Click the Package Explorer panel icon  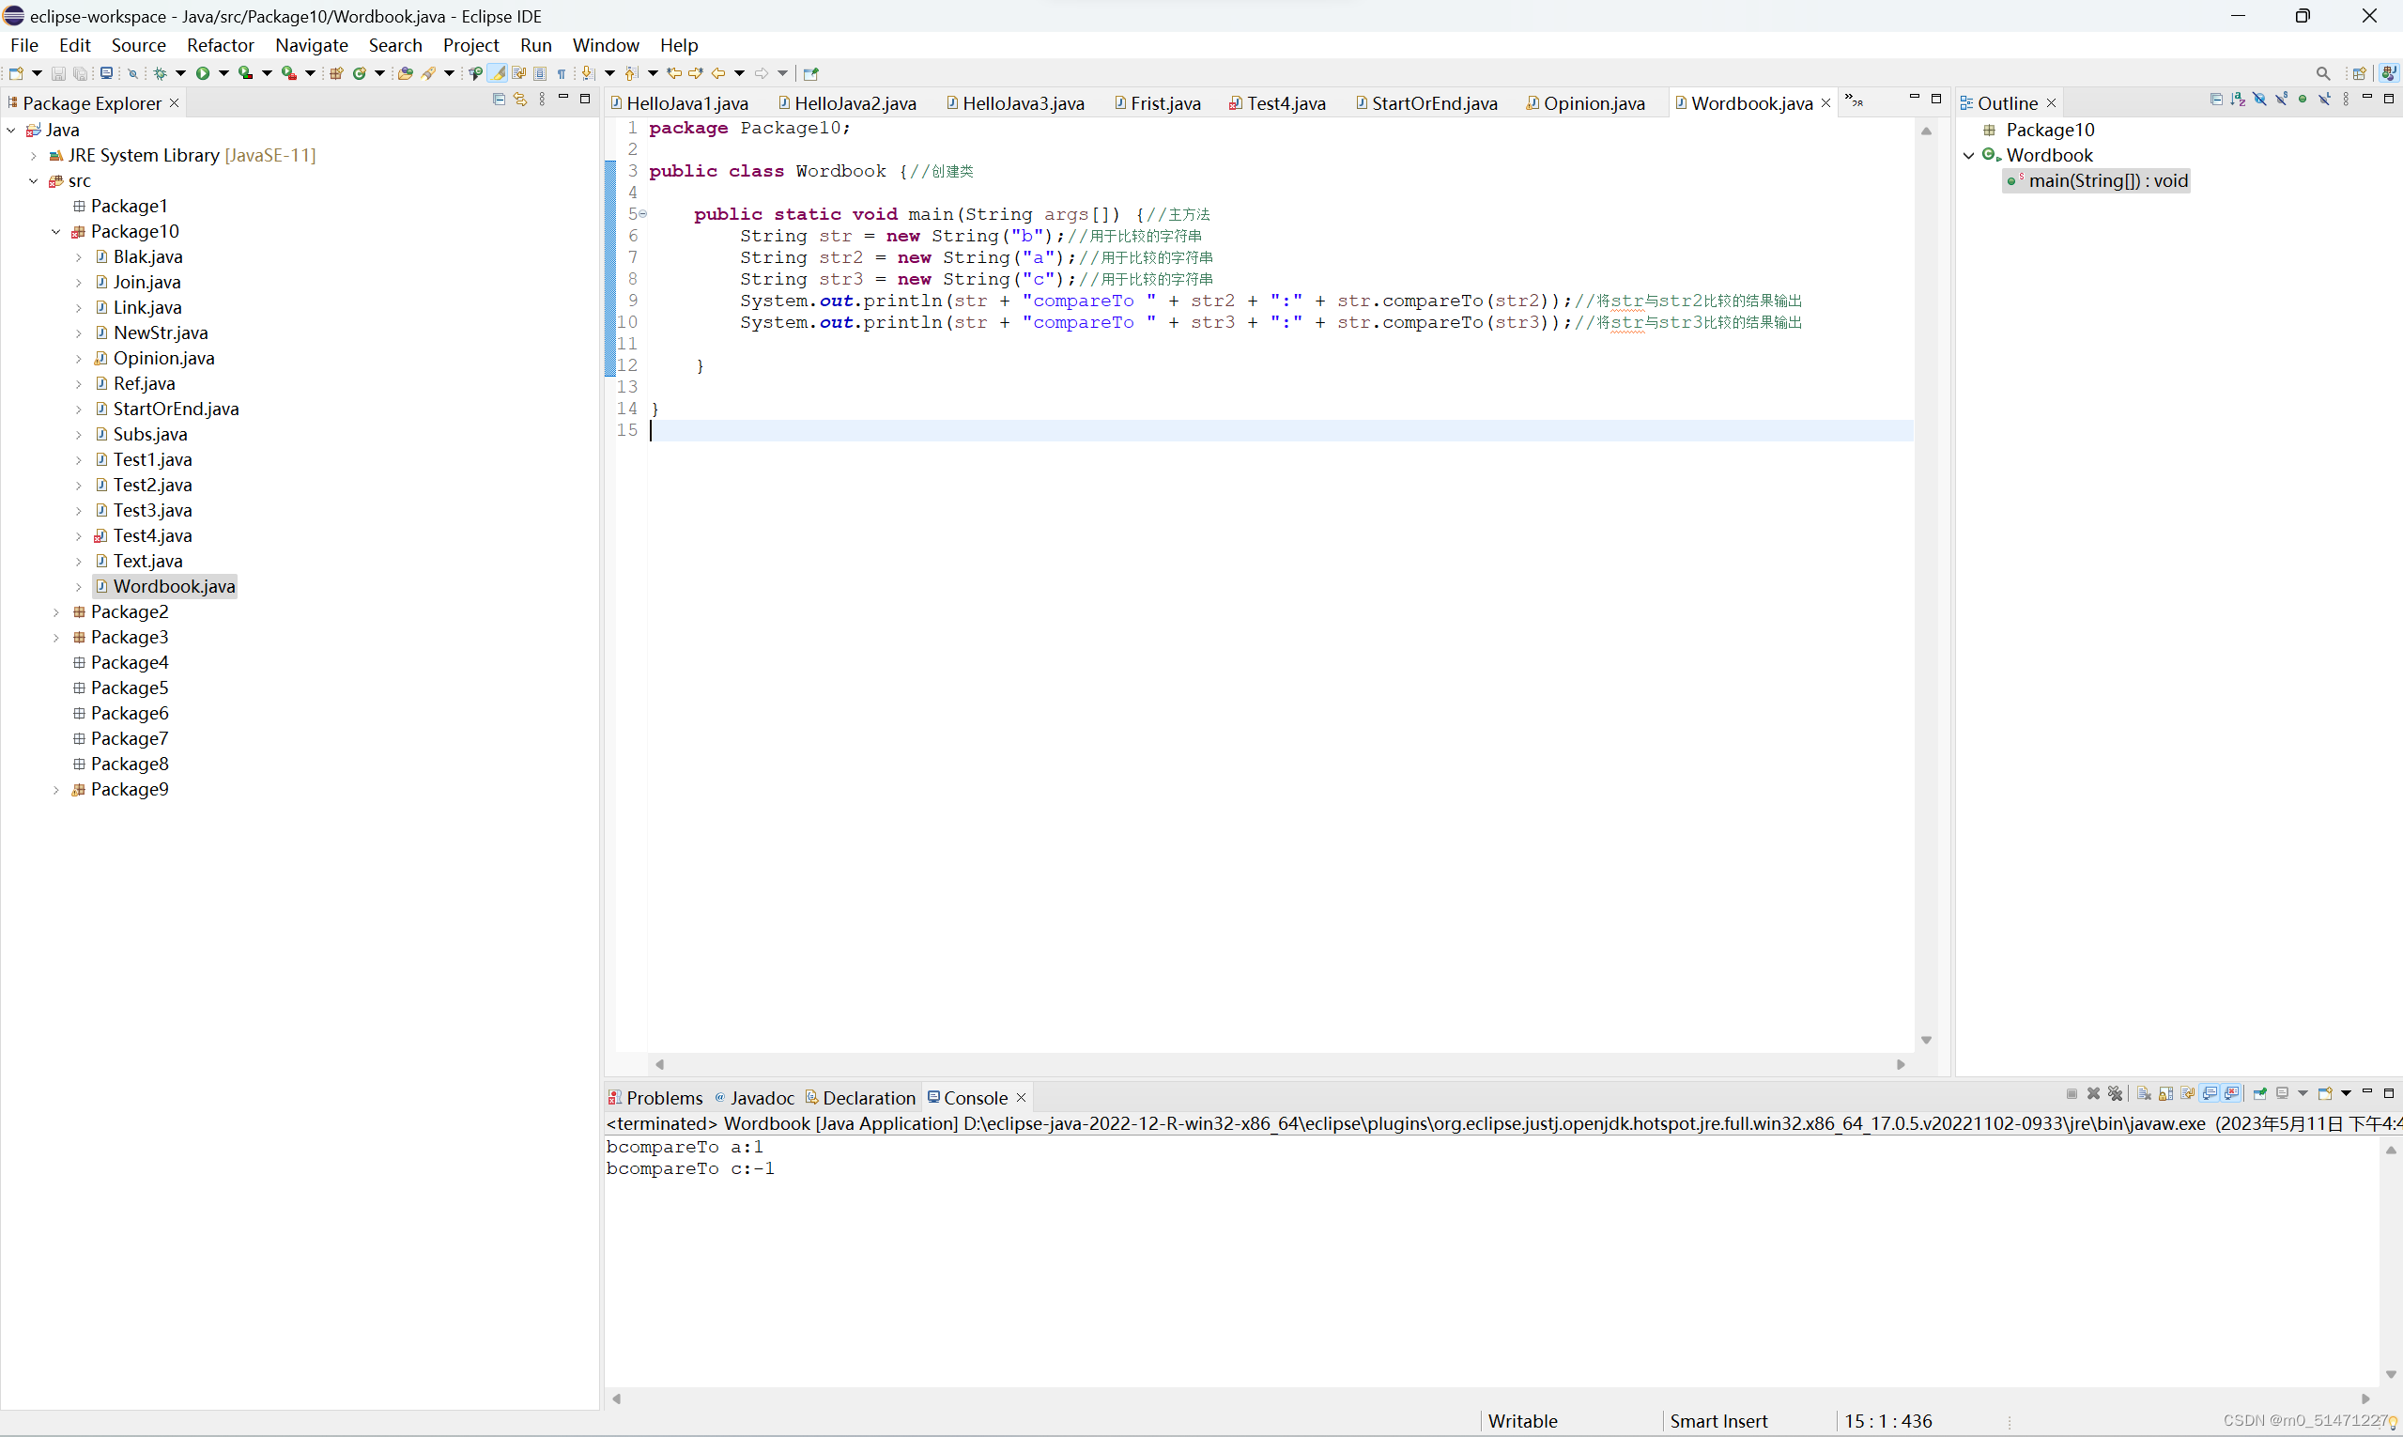pyautogui.click(x=15, y=102)
